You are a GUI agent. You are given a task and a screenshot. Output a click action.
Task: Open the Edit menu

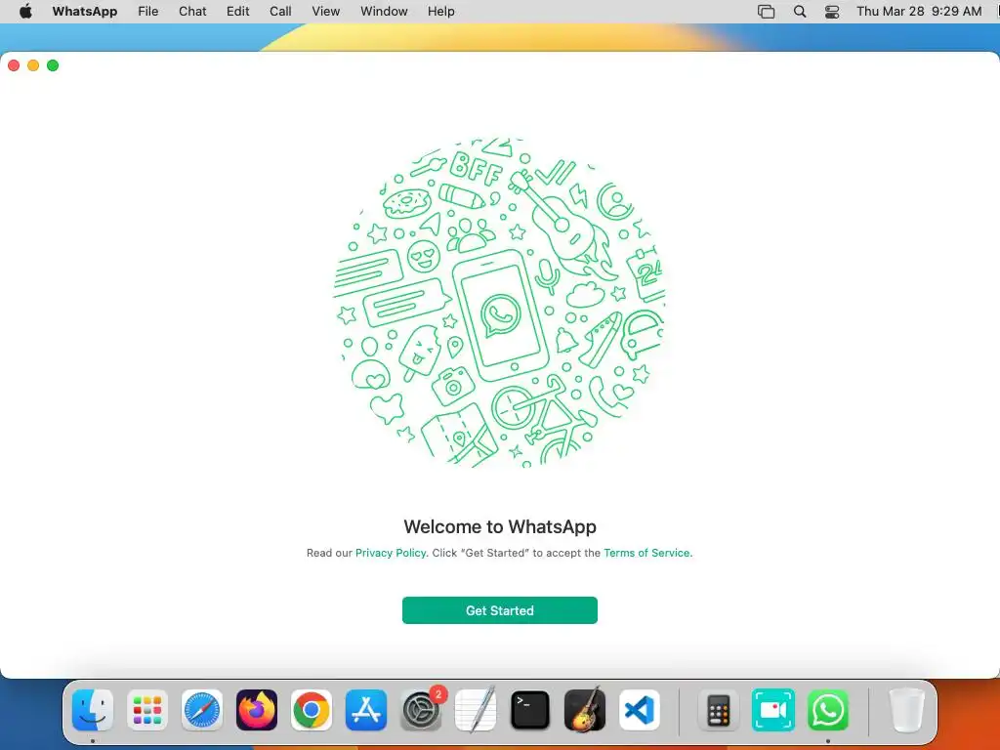(238, 12)
